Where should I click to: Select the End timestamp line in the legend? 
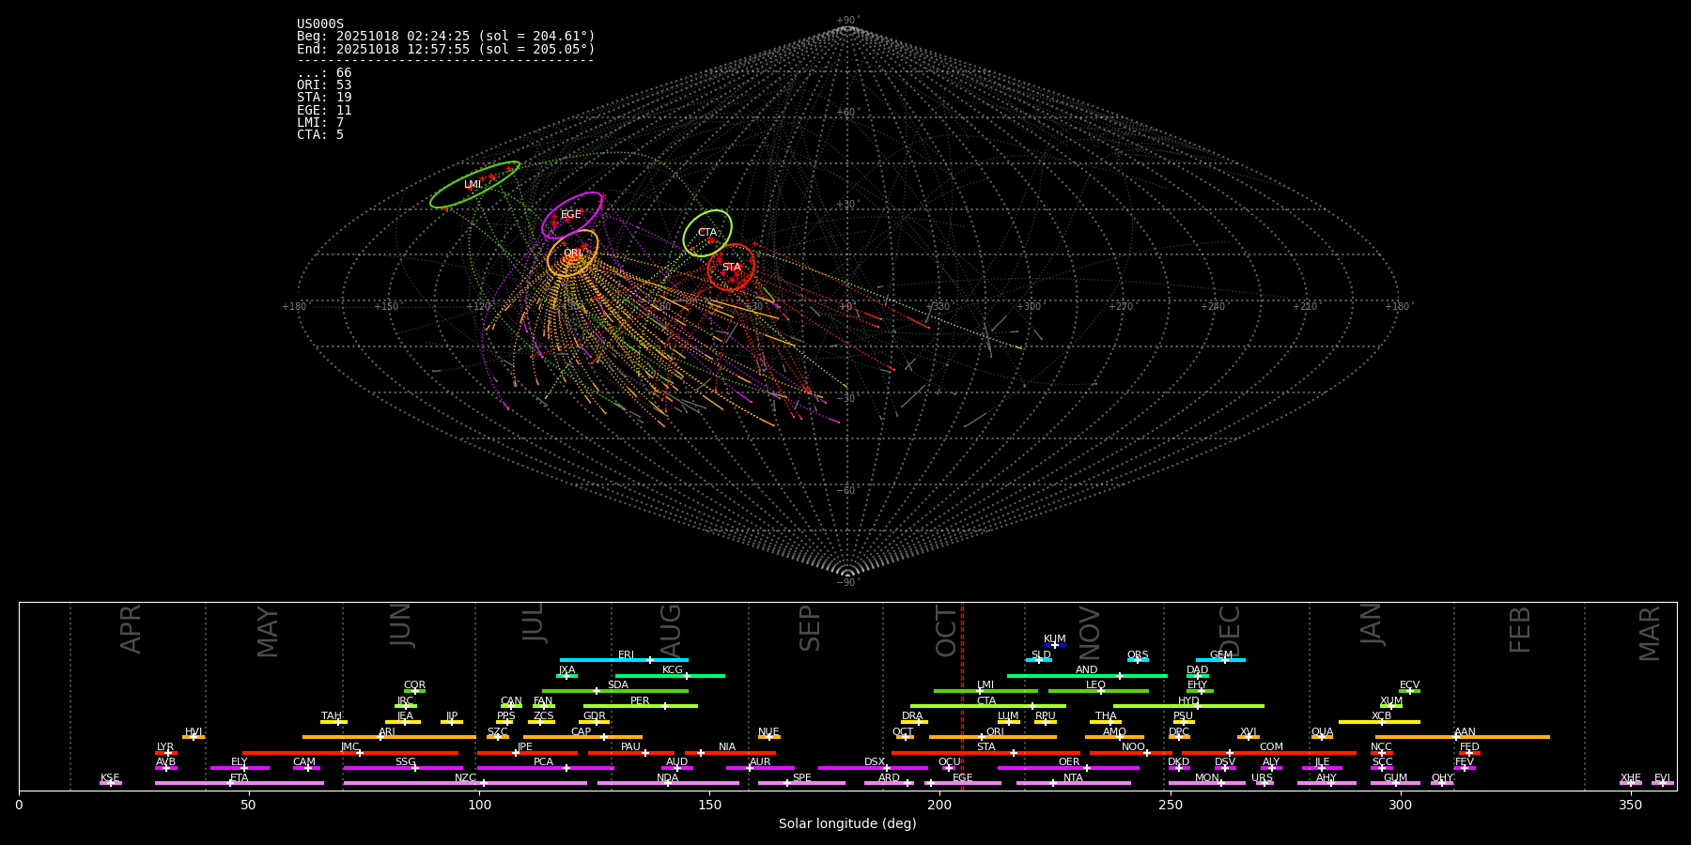(446, 49)
